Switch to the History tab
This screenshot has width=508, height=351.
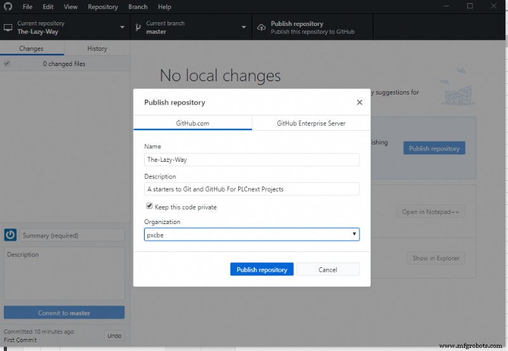pos(97,48)
